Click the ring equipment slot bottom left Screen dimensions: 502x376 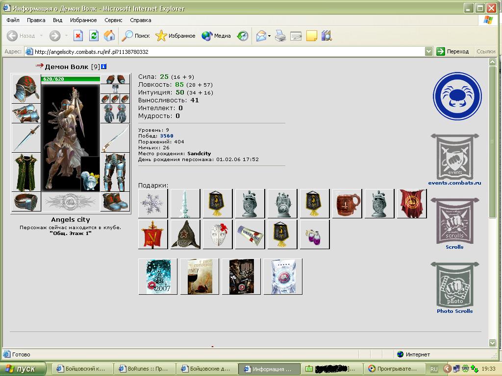(26, 201)
